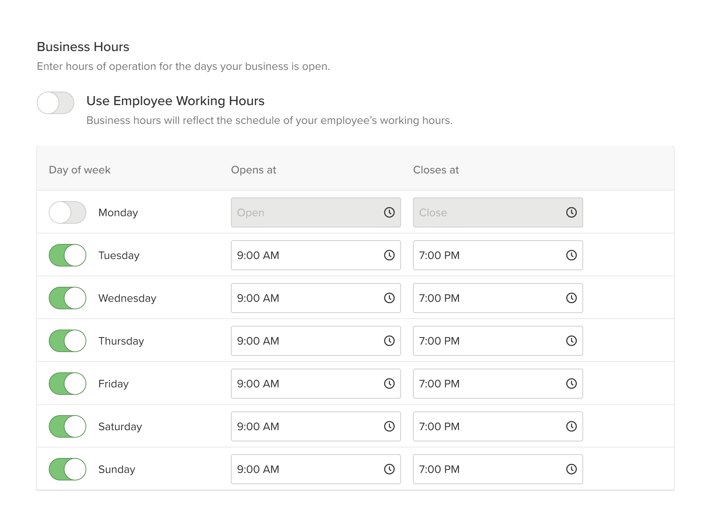710x524 pixels.
Task: Switch off the Saturday toggle
Action: 68,426
